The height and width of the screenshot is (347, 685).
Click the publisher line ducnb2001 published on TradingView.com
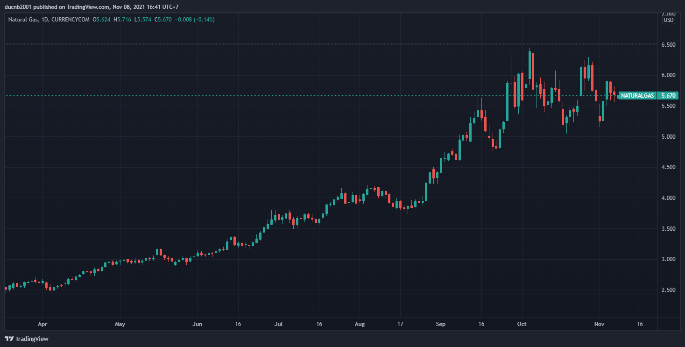click(x=57, y=7)
